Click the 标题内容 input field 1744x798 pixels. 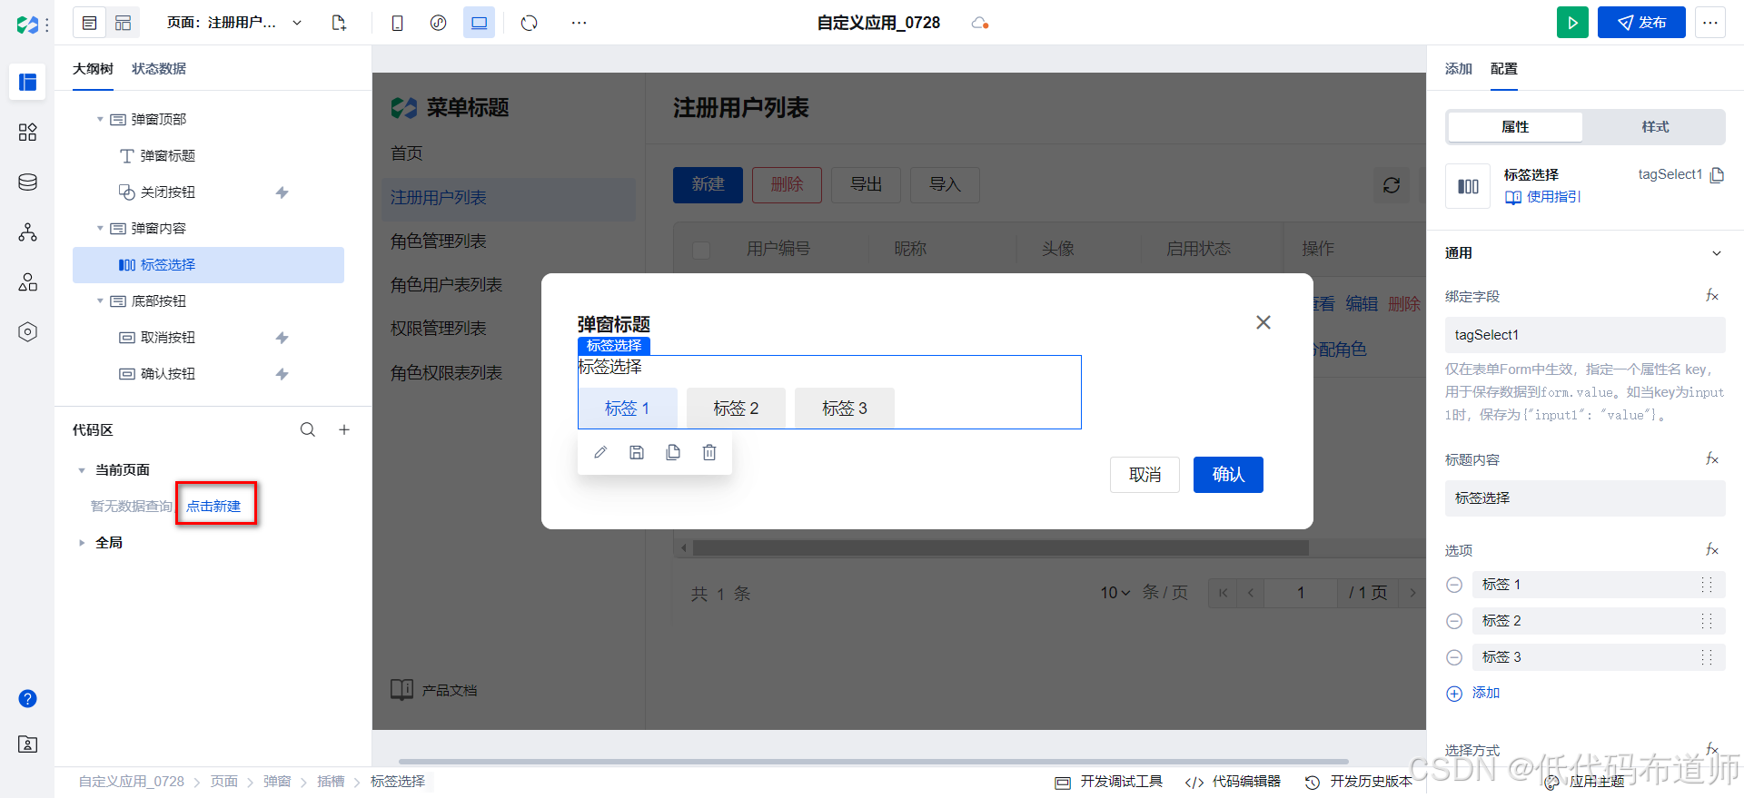click(1585, 498)
